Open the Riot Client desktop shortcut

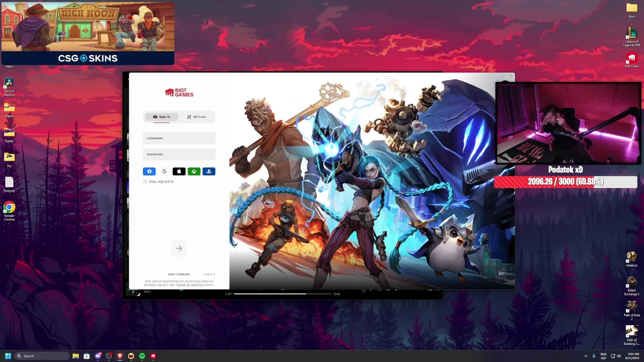631,60
